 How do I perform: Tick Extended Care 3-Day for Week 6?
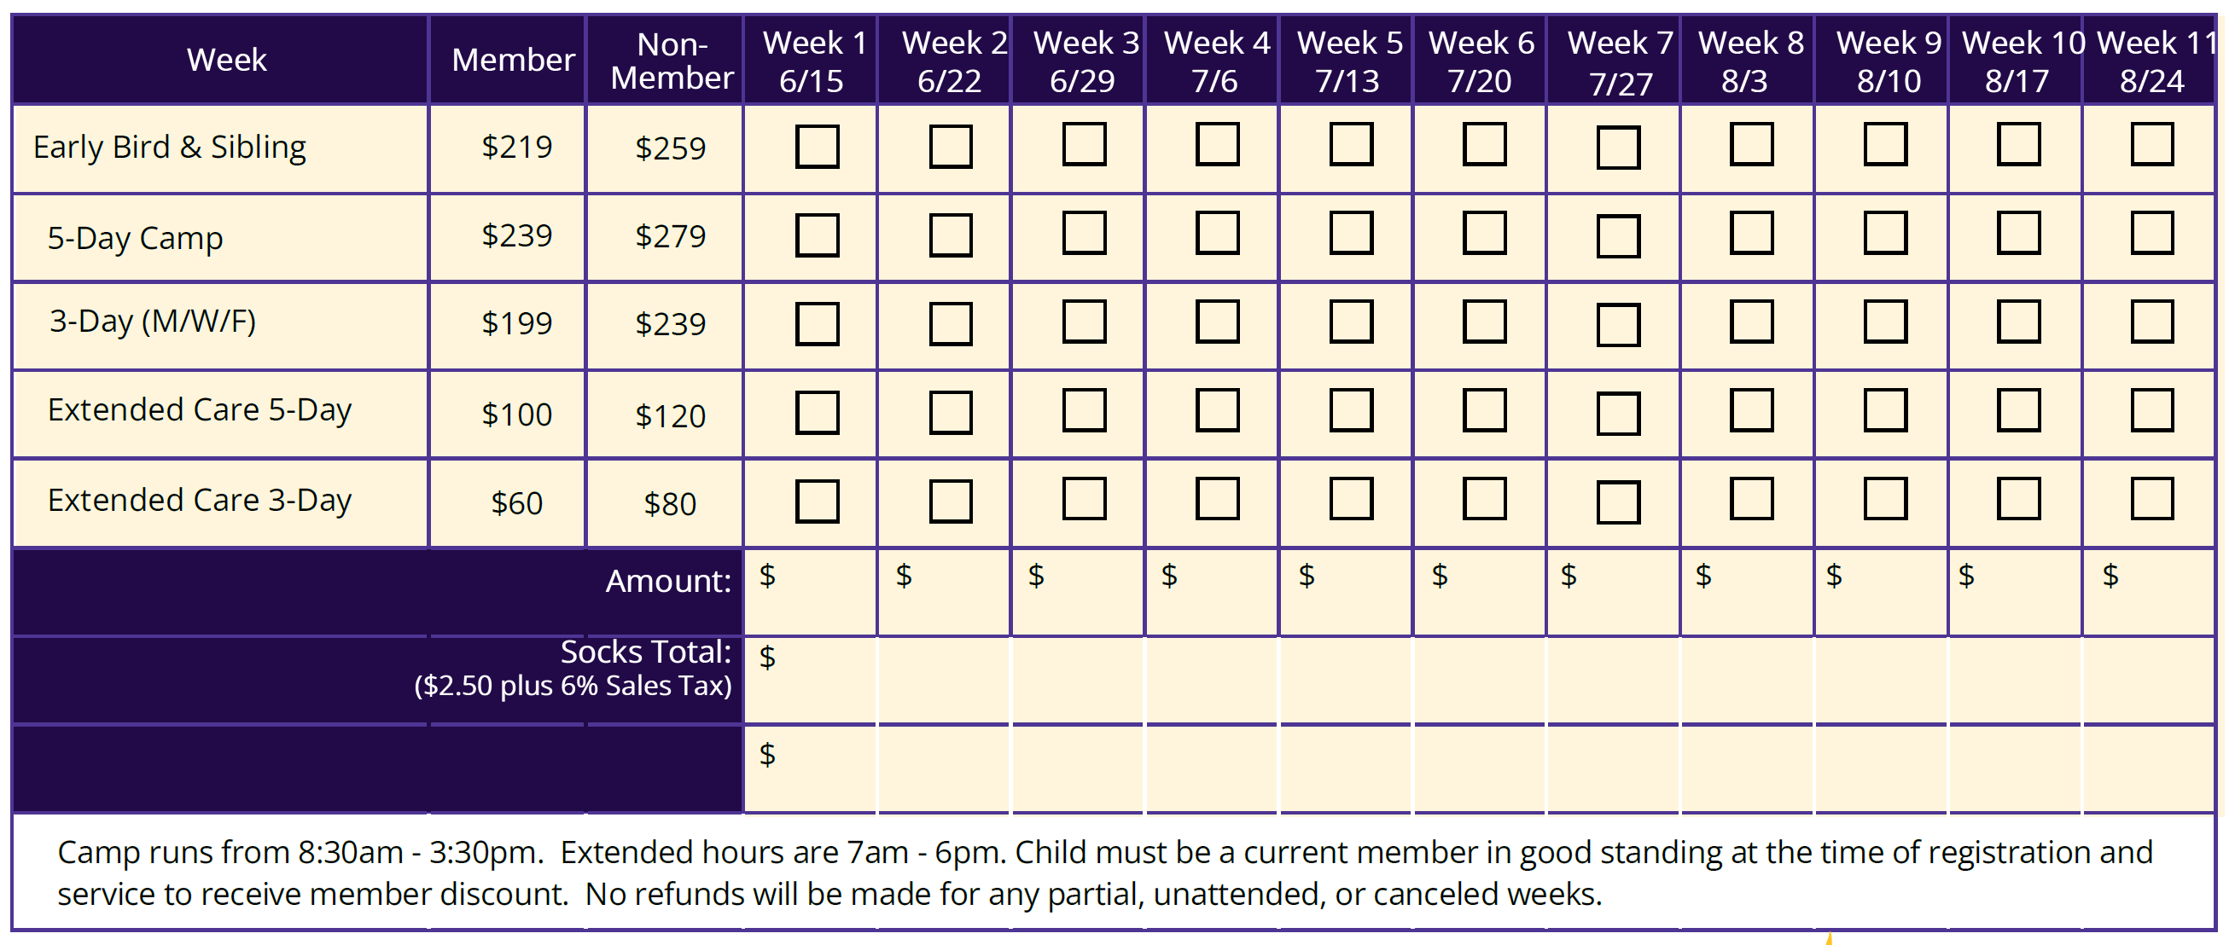1485,498
